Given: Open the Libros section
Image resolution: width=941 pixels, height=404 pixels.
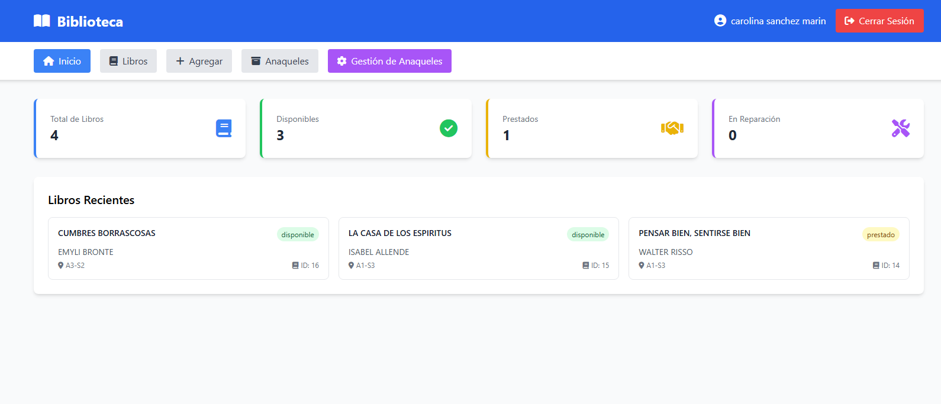Looking at the screenshot, I should pyautogui.click(x=128, y=61).
